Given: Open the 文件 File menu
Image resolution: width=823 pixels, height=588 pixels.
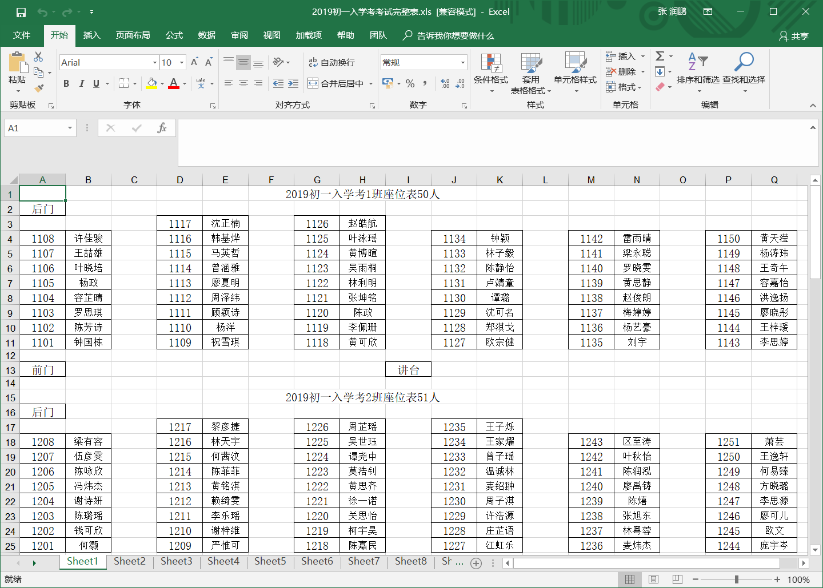Looking at the screenshot, I should (x=22, y=35).
